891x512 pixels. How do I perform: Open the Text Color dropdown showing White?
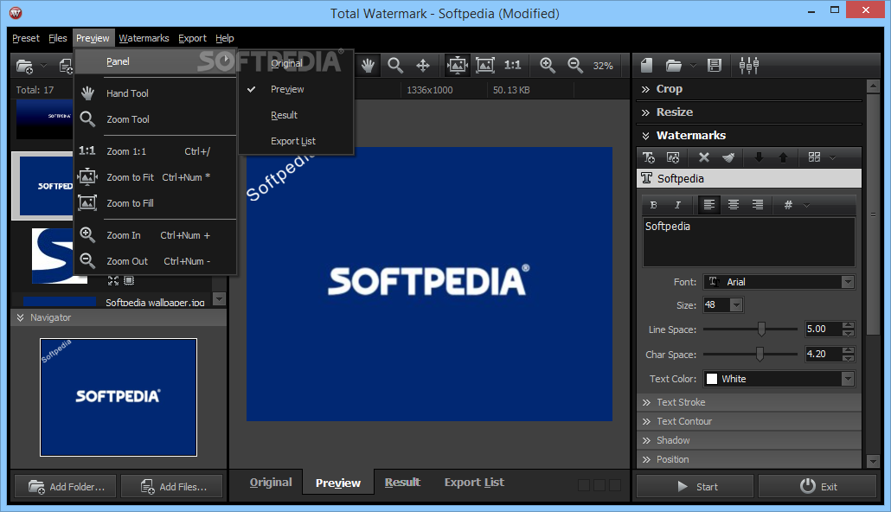click(779, 379)
